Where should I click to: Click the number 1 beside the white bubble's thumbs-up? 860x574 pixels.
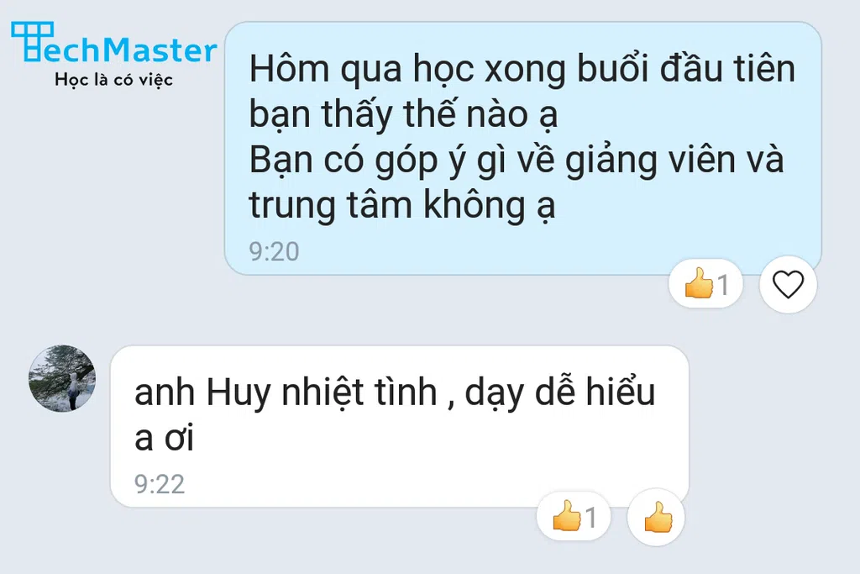point(590,518)
